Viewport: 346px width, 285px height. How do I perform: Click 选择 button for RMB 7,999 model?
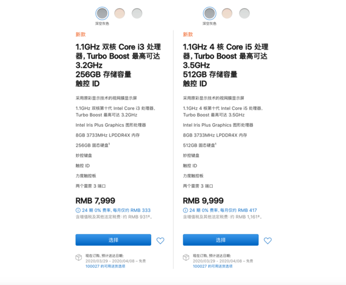[113, 240]
